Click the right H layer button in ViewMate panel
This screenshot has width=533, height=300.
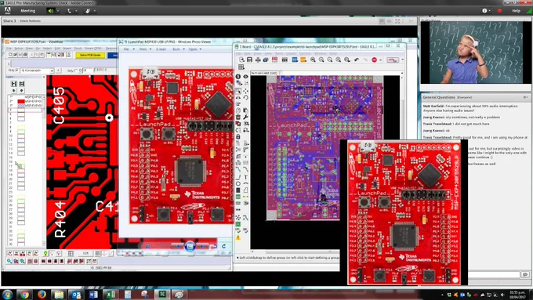(21, 84)
